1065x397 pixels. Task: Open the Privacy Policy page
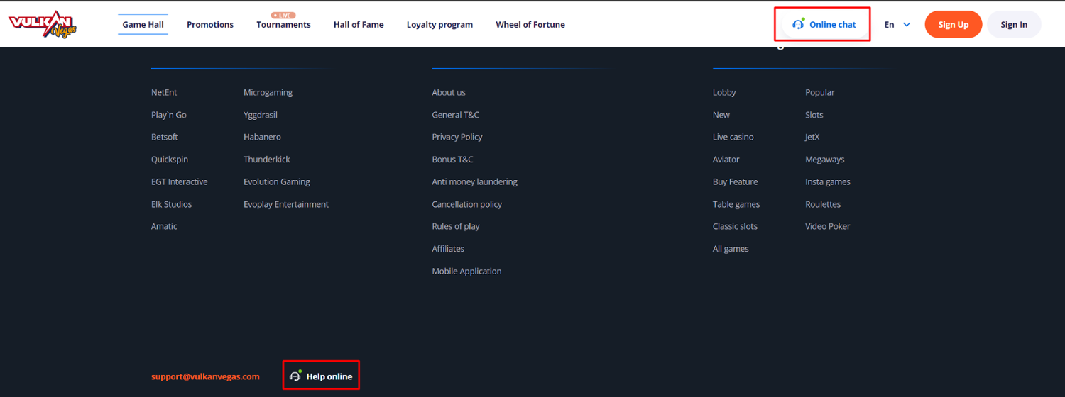(457, 137)
